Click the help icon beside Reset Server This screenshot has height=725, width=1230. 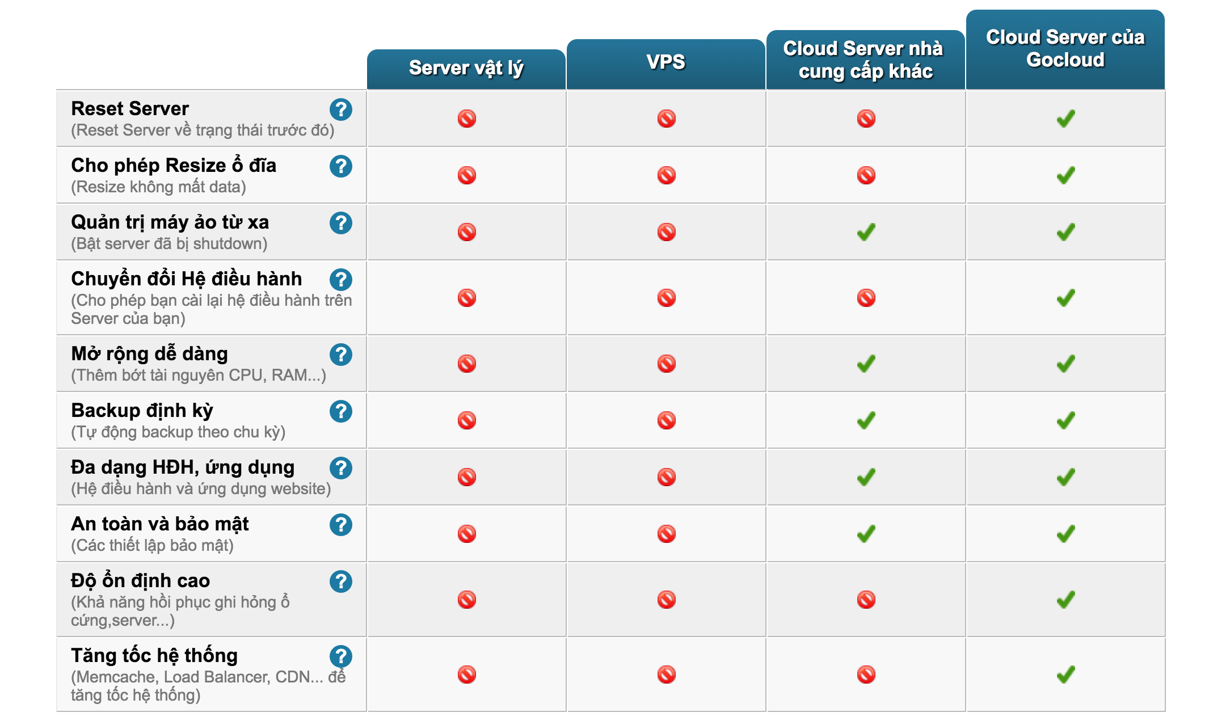pyautogui.click(x=341, y=109)
